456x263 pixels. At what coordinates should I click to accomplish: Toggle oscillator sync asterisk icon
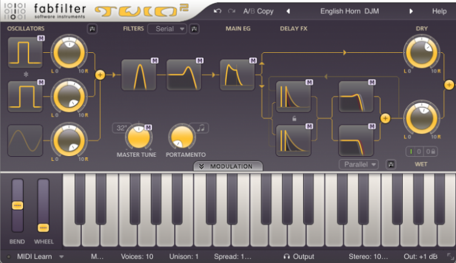[x=26, y=74]
